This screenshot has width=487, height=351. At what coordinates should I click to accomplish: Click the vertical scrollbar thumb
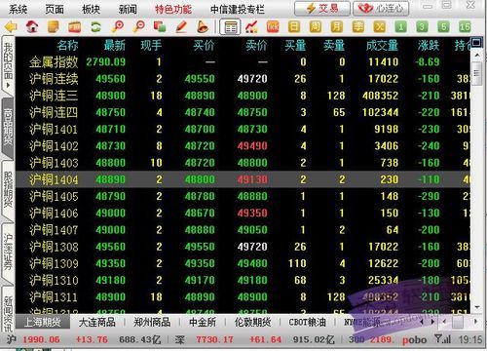476,73
